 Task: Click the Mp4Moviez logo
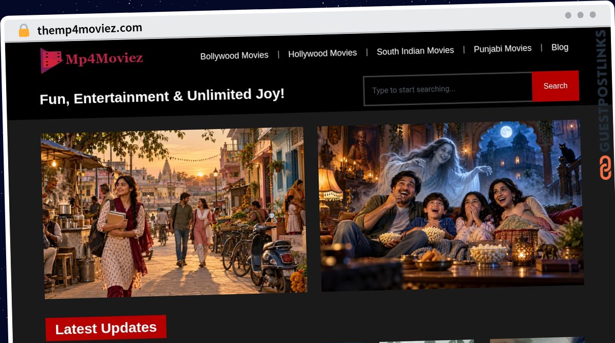click(x=92, y=60)
